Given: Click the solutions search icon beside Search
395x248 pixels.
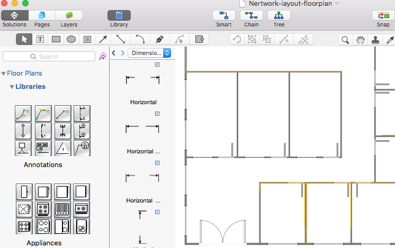Looking at the screenshot, I should pyautogui.click(x=103, y=56).
